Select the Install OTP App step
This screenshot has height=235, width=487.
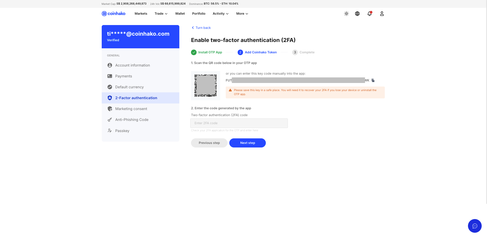tap(206, 52)
